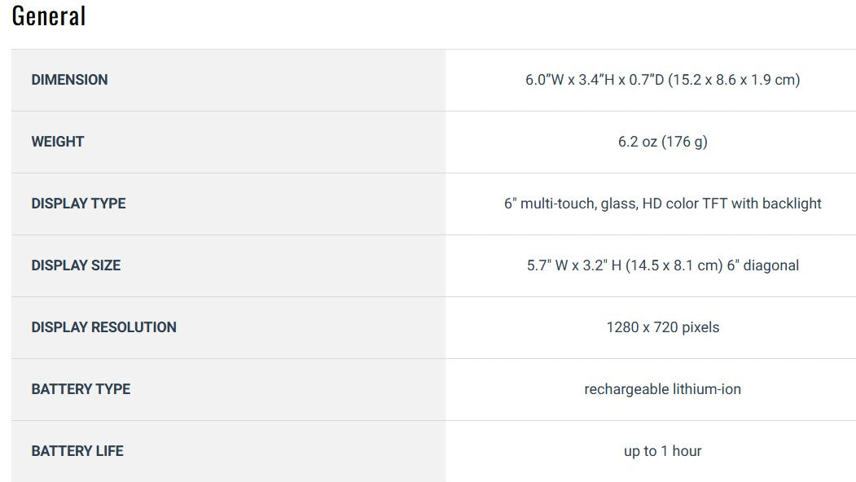Viewport: 856px width, 482px height.
Task: Click the 'rechargeable lithium-ion' value
Action: pos(662,389)
